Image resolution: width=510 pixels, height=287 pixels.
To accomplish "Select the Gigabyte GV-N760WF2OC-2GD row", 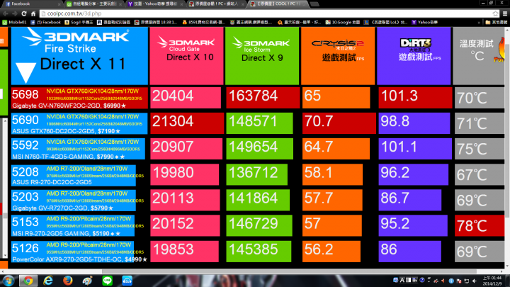I will pyautogui.click(x=79, y=98).
